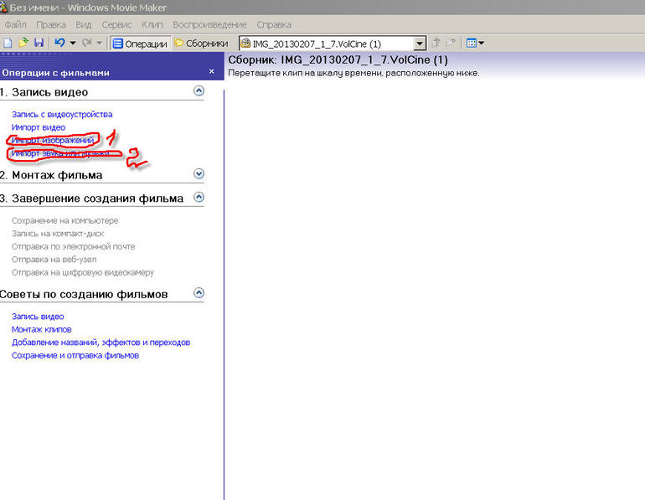The width and height of the screenshot is (645, 500).
Task: Collapse the Советы по созданию фильмов section
Action: click(199, 293)
